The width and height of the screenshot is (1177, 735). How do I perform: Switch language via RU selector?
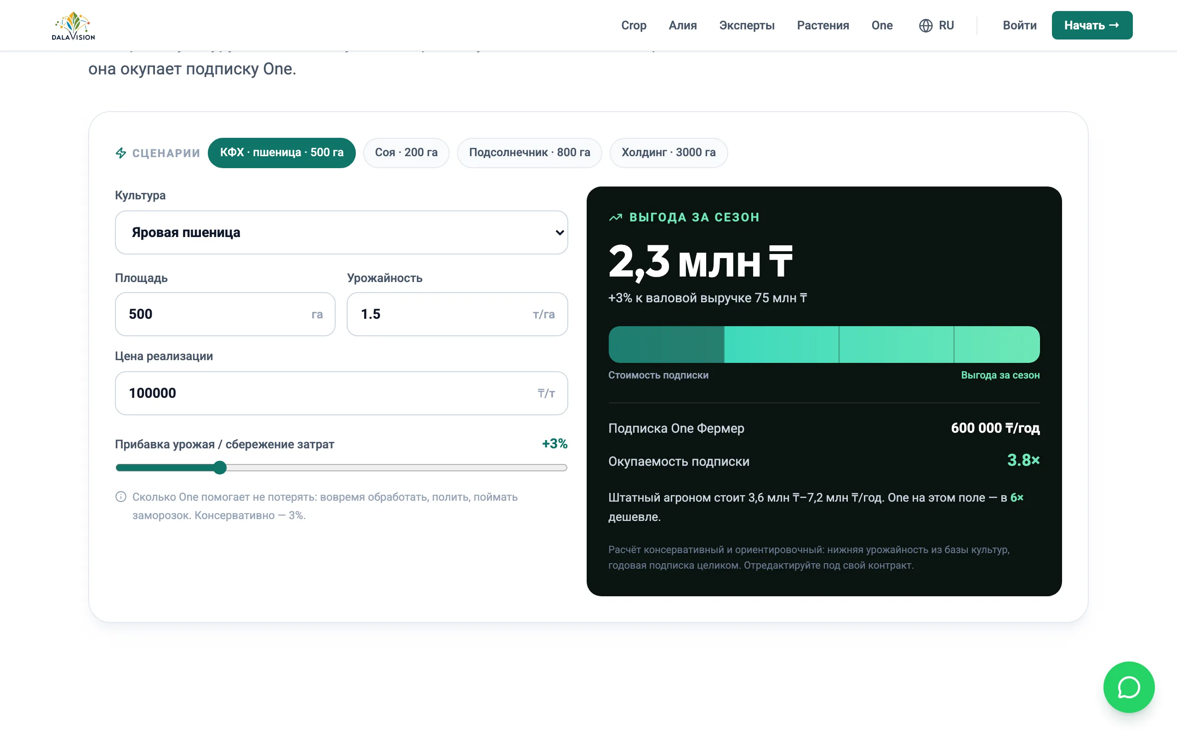936,25
